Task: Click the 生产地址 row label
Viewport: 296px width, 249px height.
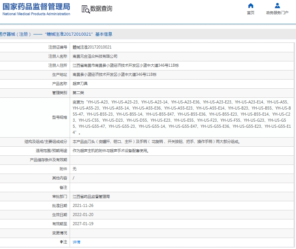Action: coord(59,74)
